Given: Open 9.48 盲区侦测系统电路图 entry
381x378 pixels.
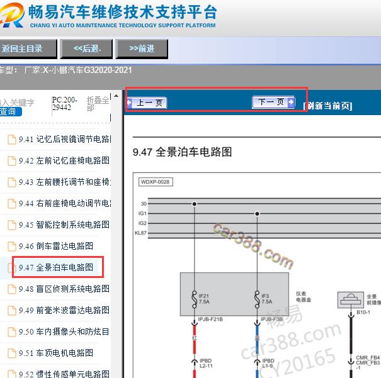Looking at the screenshot, I should click(64, 289).
